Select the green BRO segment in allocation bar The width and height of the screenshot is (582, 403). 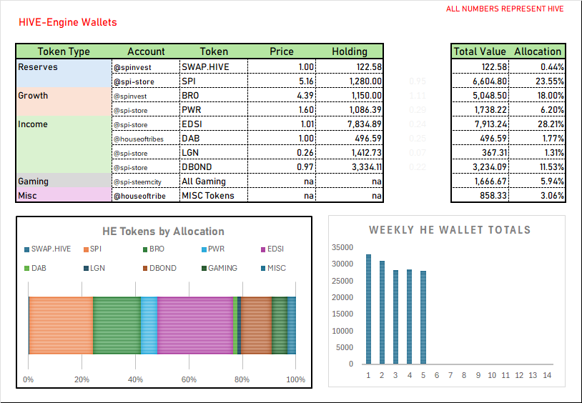click(117, 325)
